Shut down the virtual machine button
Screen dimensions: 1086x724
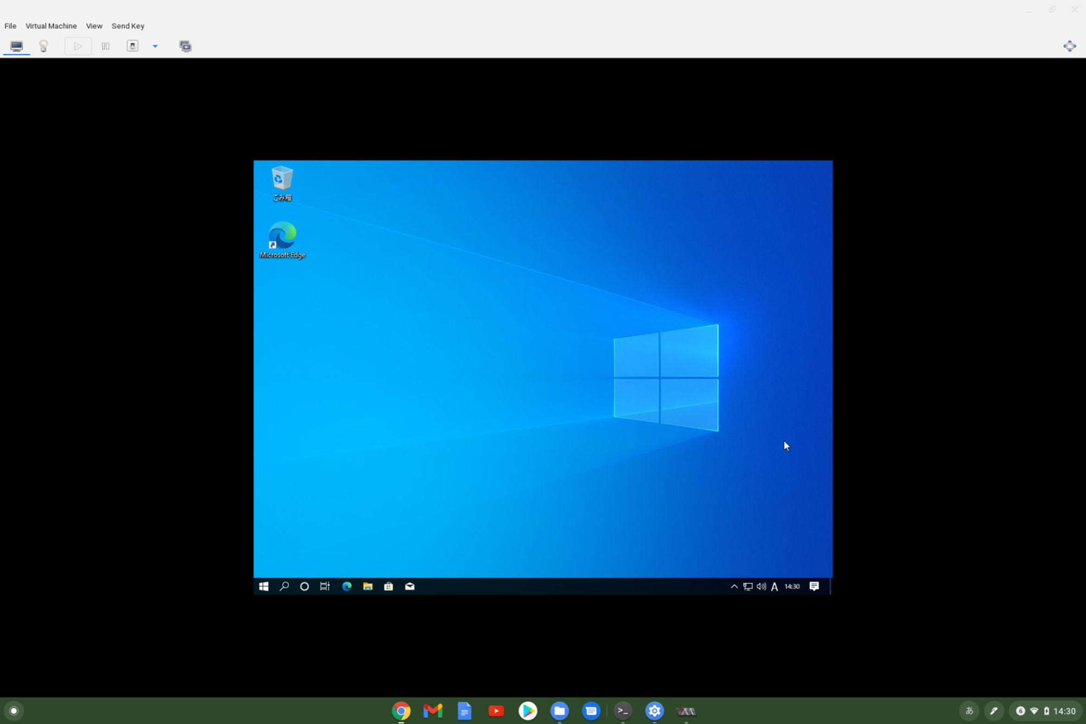pyautogui.click(x=132, y=46)
